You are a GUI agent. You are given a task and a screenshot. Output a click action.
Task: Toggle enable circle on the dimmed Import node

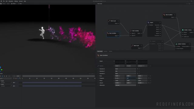pos(162,41)
